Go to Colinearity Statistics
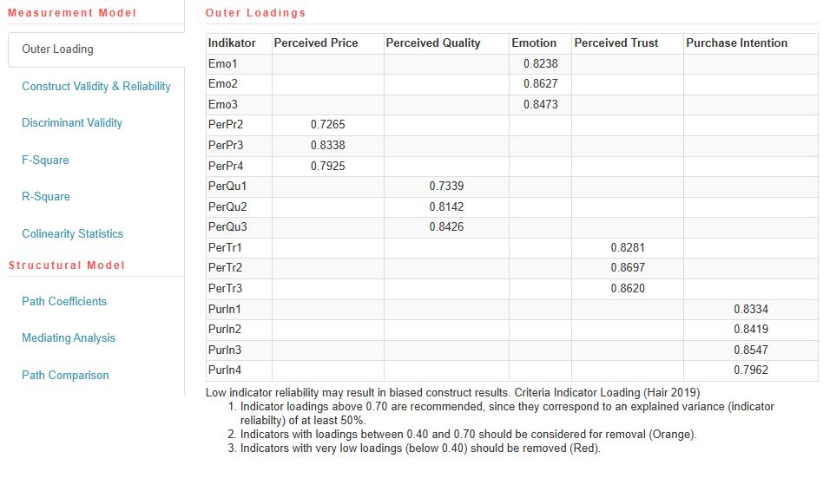This screenshot has width=823, height=478. [x=72, y=233]
